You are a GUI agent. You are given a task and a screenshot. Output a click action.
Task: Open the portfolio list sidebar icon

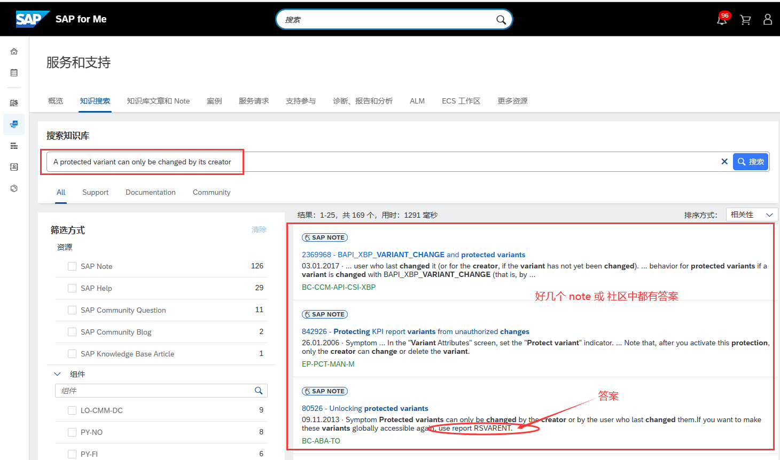13,145
